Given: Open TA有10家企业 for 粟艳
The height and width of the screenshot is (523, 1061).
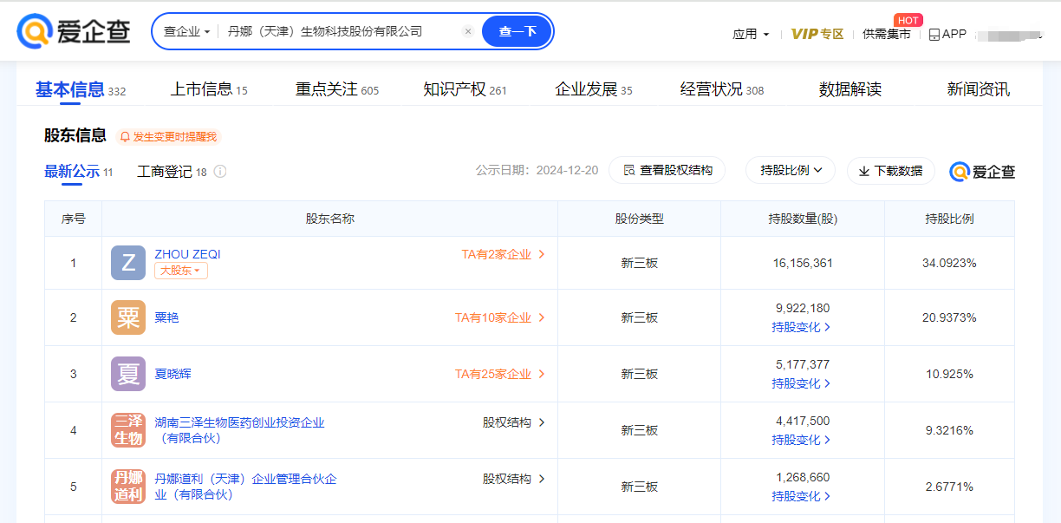Looking at the screenshot, I should (x=500, y=317).
